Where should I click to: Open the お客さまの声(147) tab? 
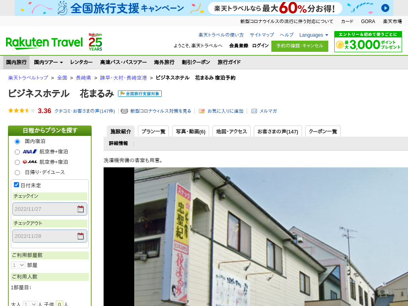pyautogui.click(x=278, y=131)
